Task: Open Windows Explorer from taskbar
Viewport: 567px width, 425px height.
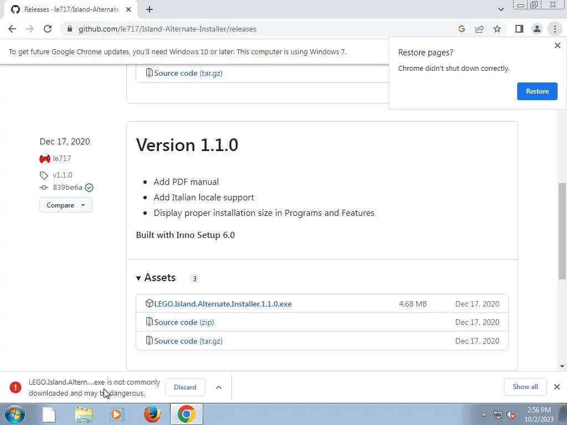Action: click(84, 414)
